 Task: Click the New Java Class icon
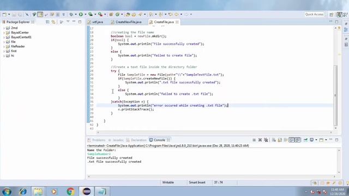pos(117,15)
